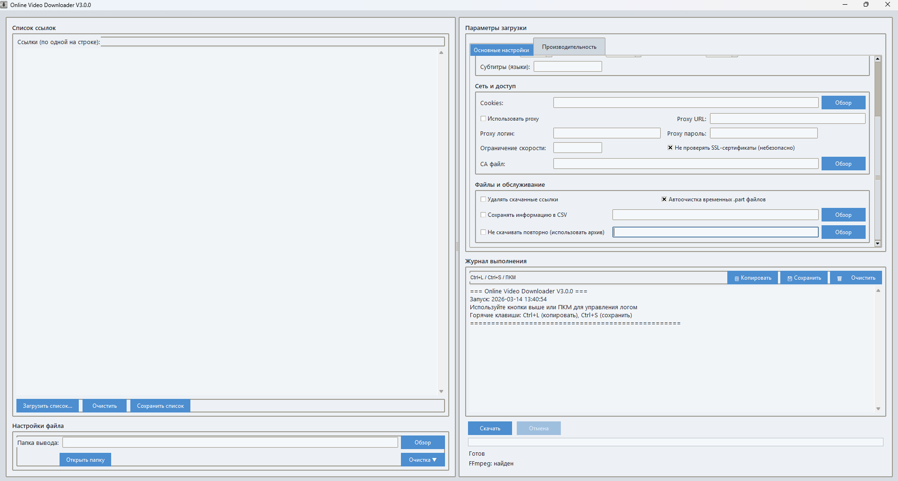Click up arrow of settings panel scrollbar
The height and width of the screenshot is (481, 898).
pyautogui.click(x=877, y=59)
